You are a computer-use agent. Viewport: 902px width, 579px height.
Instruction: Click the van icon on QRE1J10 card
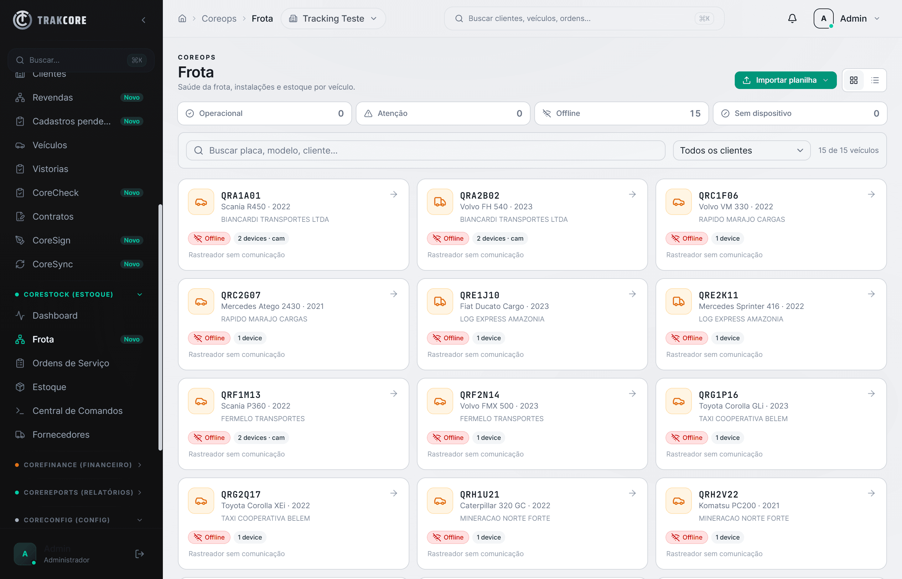440,301
